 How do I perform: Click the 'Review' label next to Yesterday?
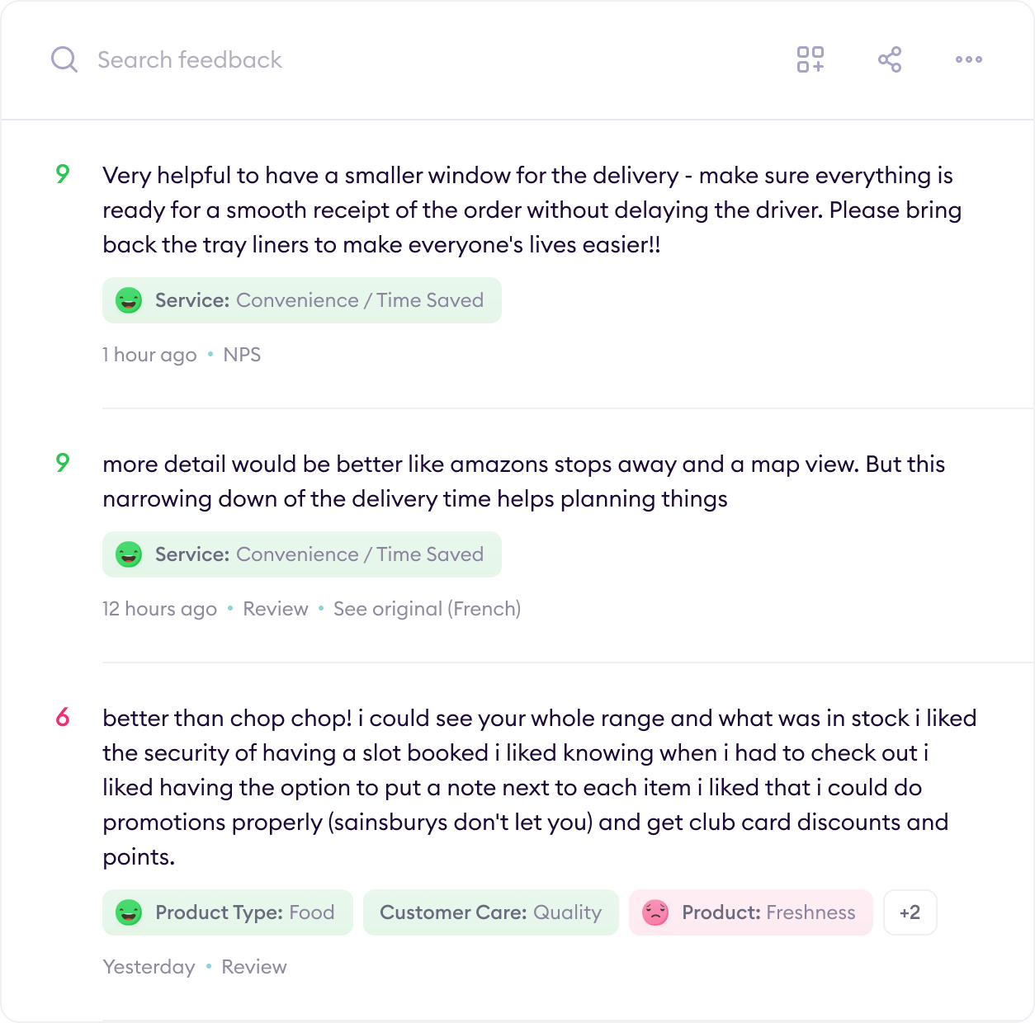click(x=253, y=966)
